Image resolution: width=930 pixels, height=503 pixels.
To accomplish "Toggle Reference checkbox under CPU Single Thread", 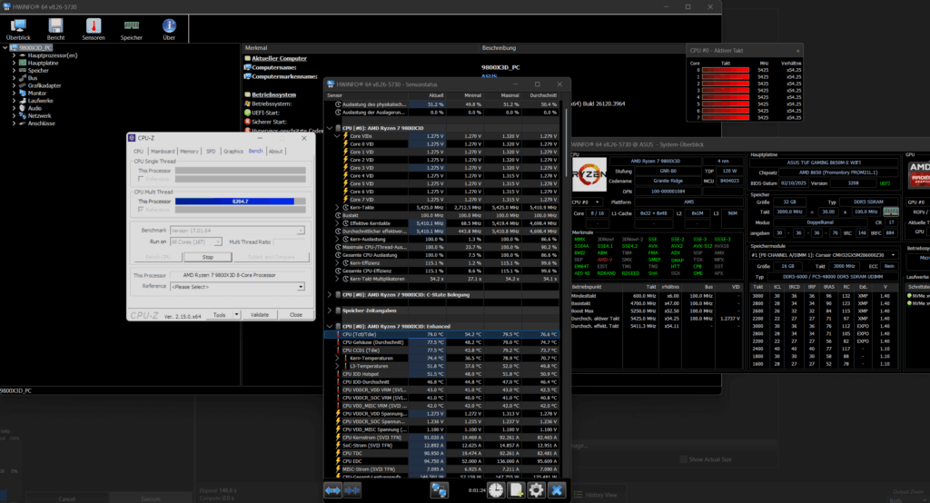I will click(x=141, y=179).
